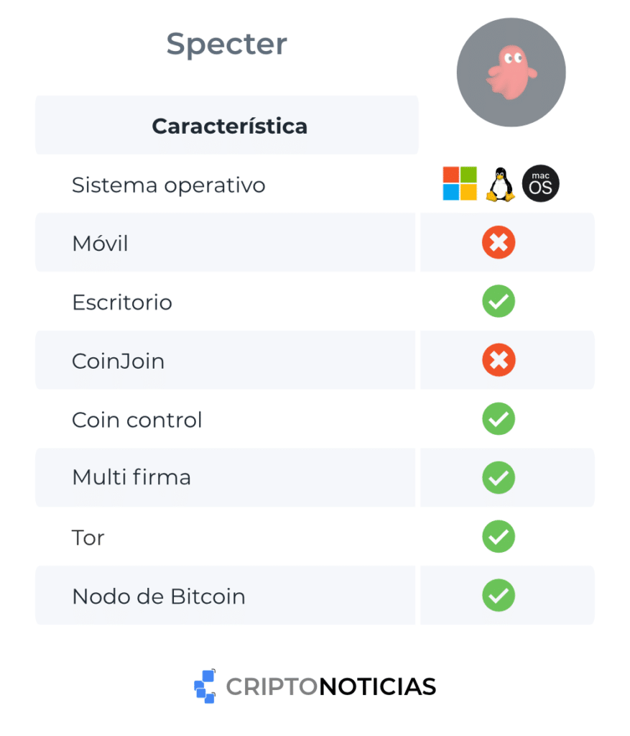
Task: Click the Móvil row label
Action: (x=100, y=244)
